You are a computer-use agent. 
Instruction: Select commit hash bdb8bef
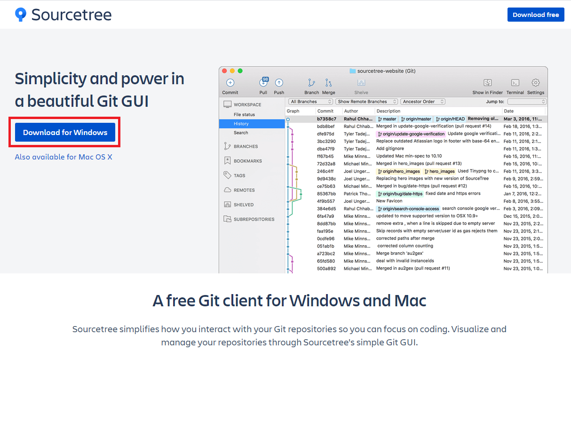tap(325, 127)
